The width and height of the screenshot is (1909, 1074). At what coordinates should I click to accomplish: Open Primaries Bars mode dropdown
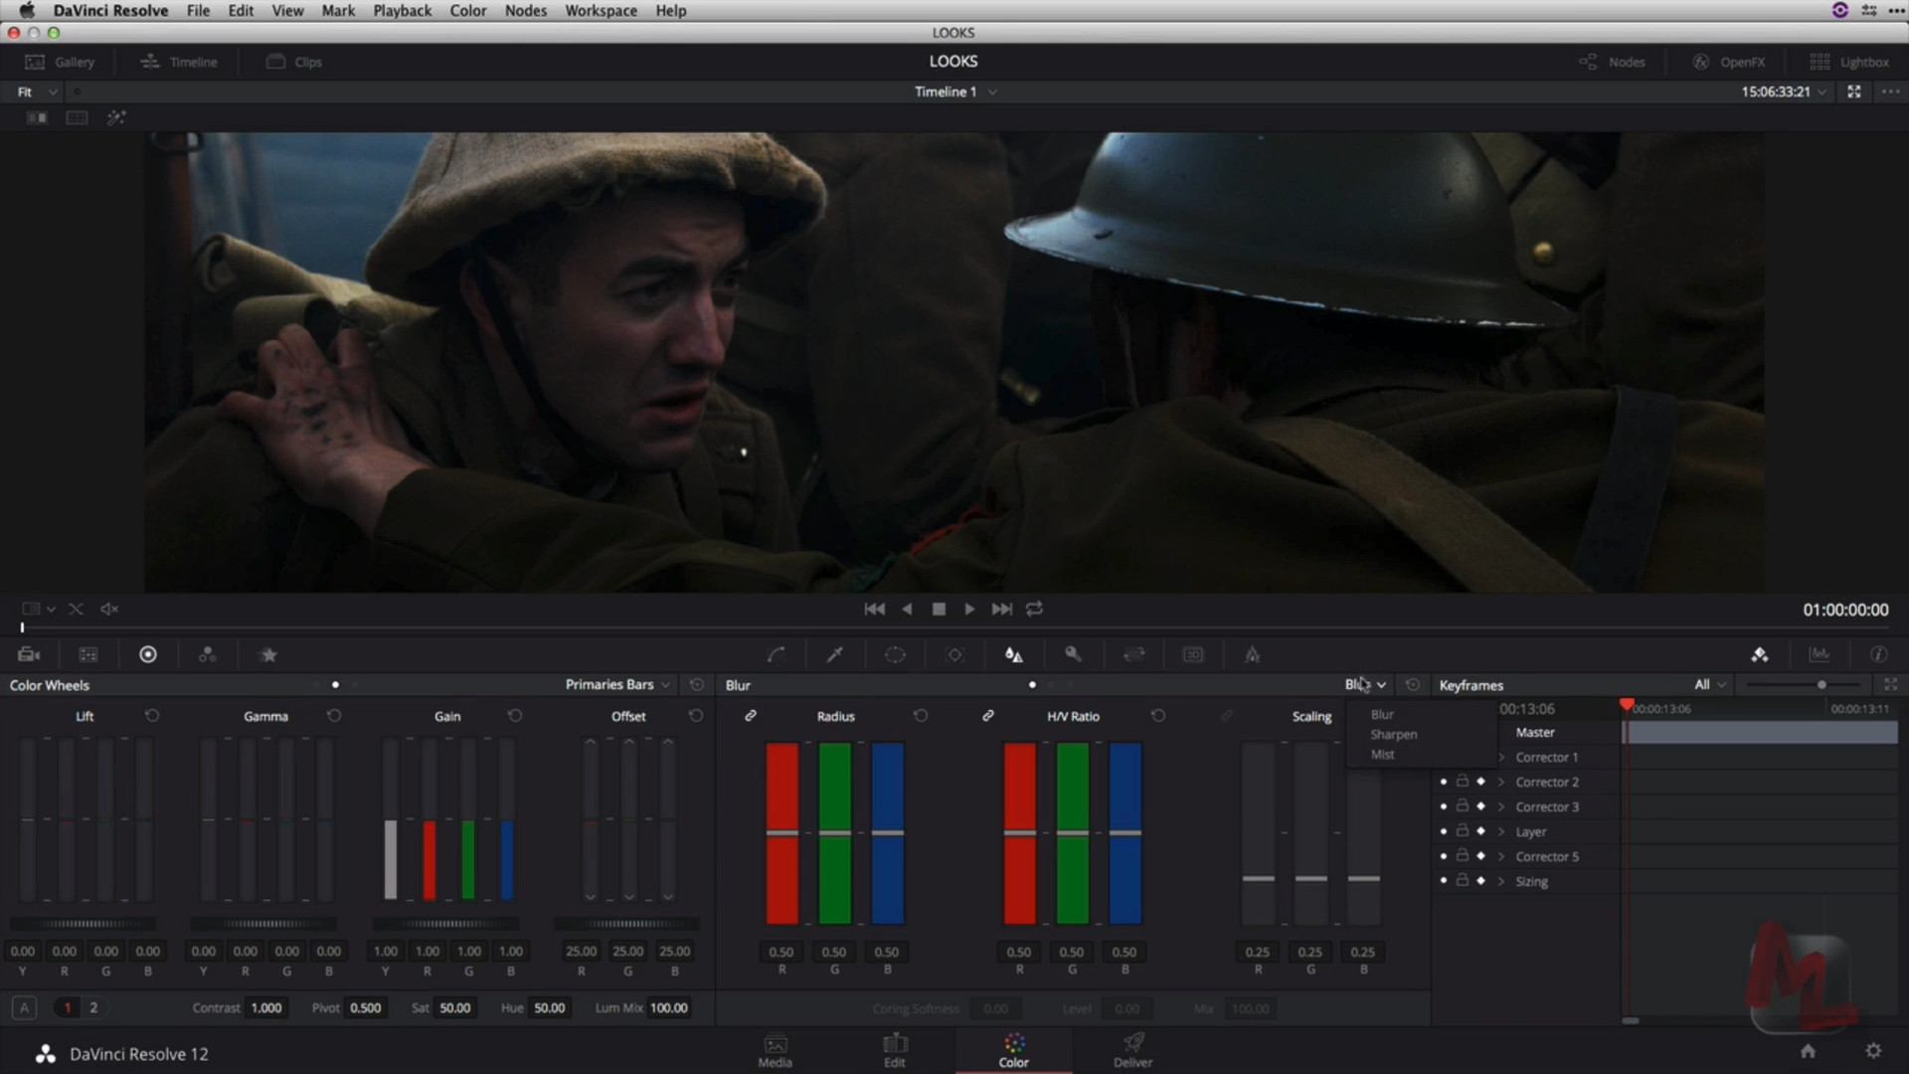(x=618, y=685)
